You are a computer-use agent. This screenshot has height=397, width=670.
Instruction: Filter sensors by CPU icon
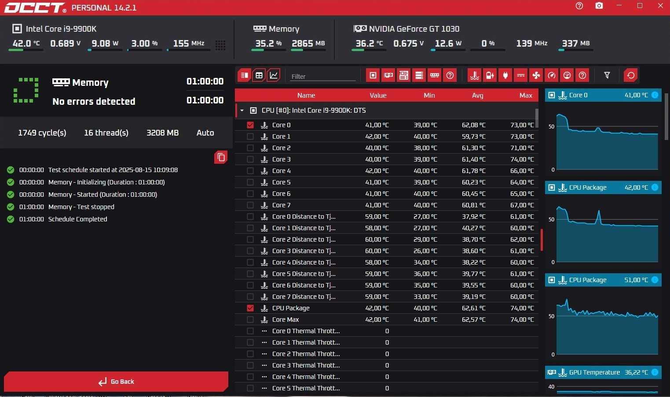(x=373, y=75)
